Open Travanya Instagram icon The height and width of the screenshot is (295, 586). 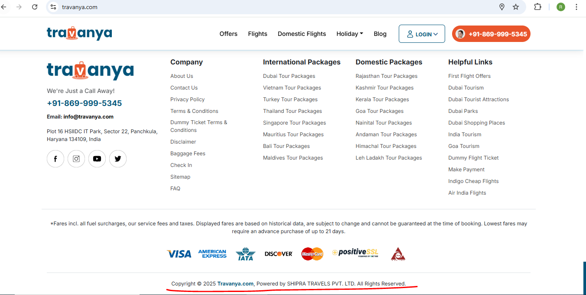pyautogui.click(x=76, y=159)
